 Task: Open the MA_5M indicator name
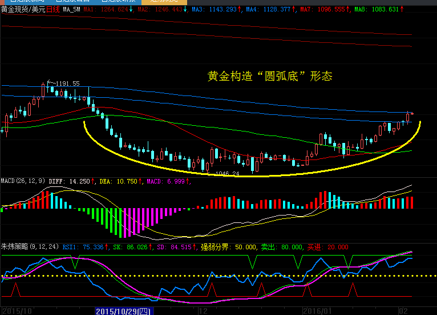(71, 10)
